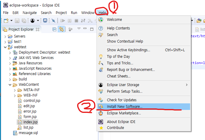The image size is (205, 140).
Task: Expand the Java Resources node
Action: (10, 63)
